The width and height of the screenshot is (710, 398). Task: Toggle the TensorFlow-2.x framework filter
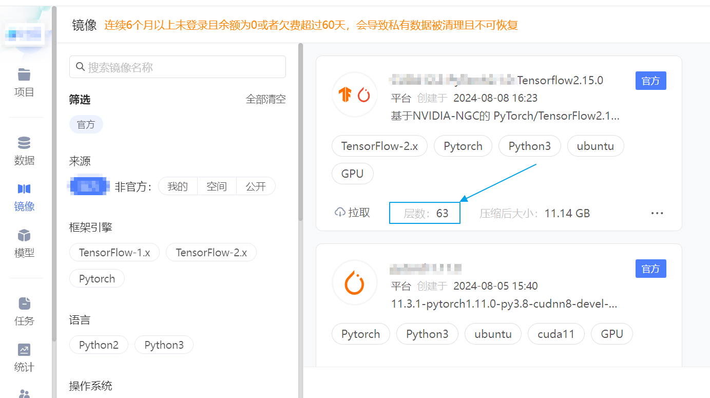pyautogui.click(x=211, y=253)
